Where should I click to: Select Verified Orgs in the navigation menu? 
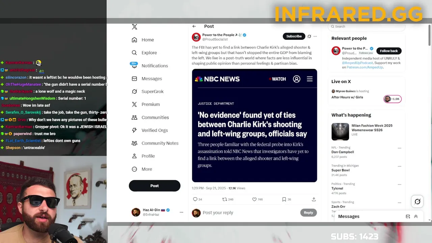tap(155, 130)
